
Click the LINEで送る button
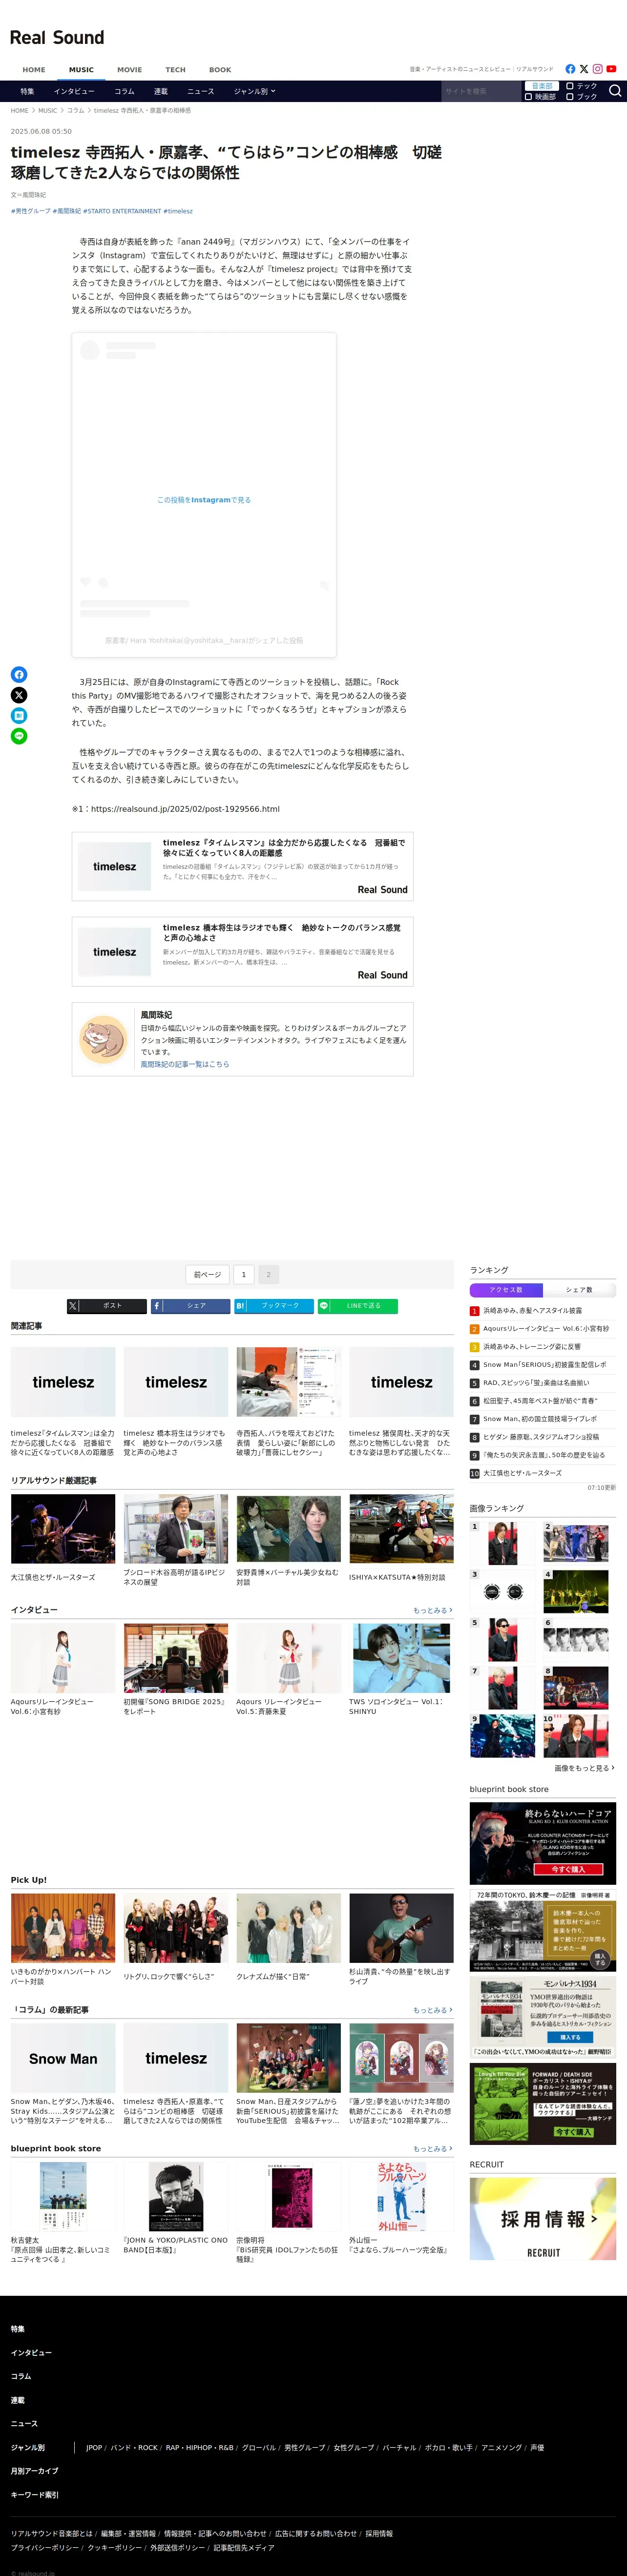[x=358, y=1306]
